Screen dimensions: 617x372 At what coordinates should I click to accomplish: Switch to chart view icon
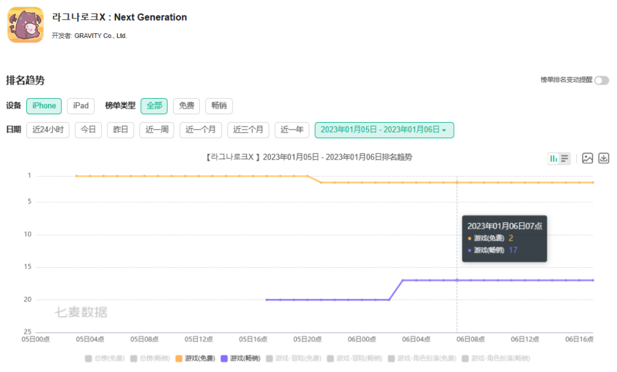pyautogui.click(x=554, y=158)
